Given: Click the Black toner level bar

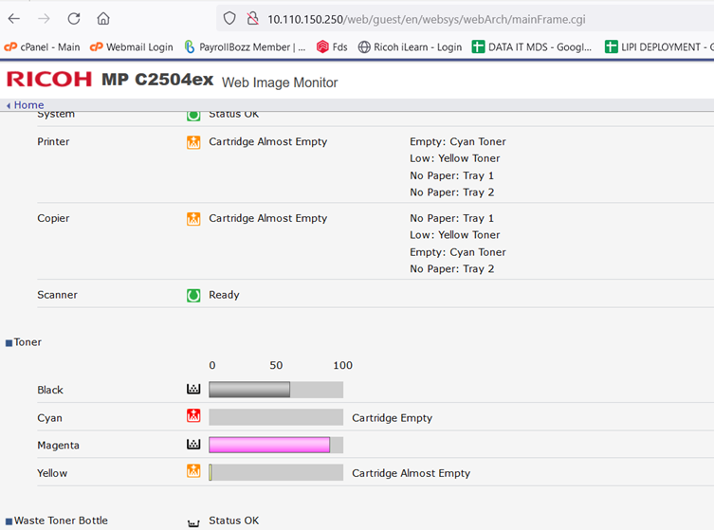Looking at the screenshot, I should pyautogui.click(x=276, y=390).
